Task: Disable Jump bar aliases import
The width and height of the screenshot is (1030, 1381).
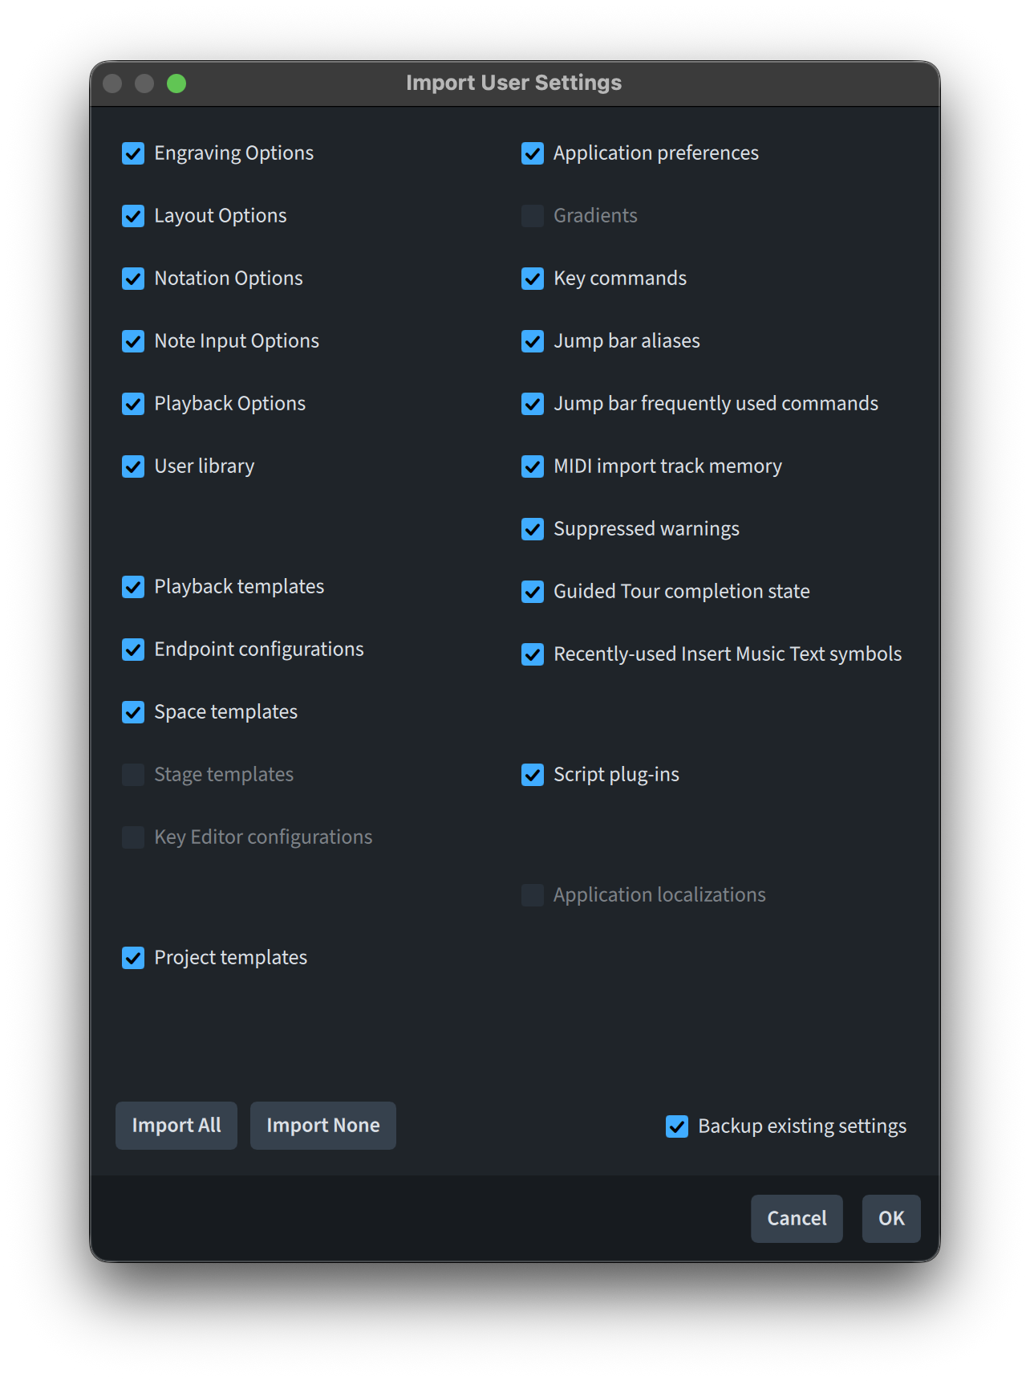Action: point(533,341)
